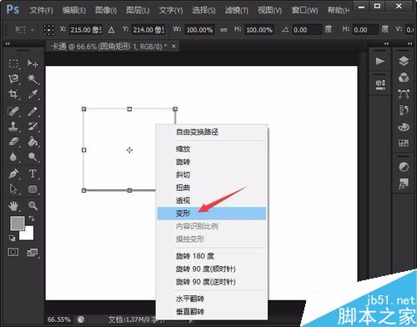The image size is (417, 327).
Task: Open the Styles fx panel icon
Action: tap(404, 184)
